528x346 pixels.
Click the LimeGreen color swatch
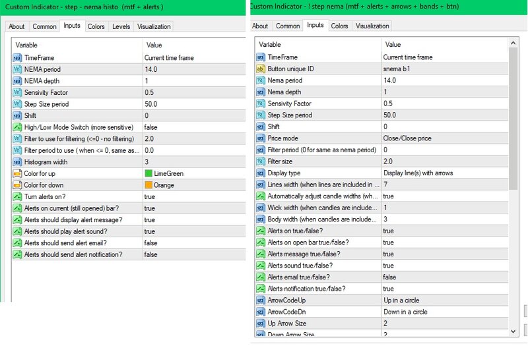pyautogui.click(x=148, y=173)
